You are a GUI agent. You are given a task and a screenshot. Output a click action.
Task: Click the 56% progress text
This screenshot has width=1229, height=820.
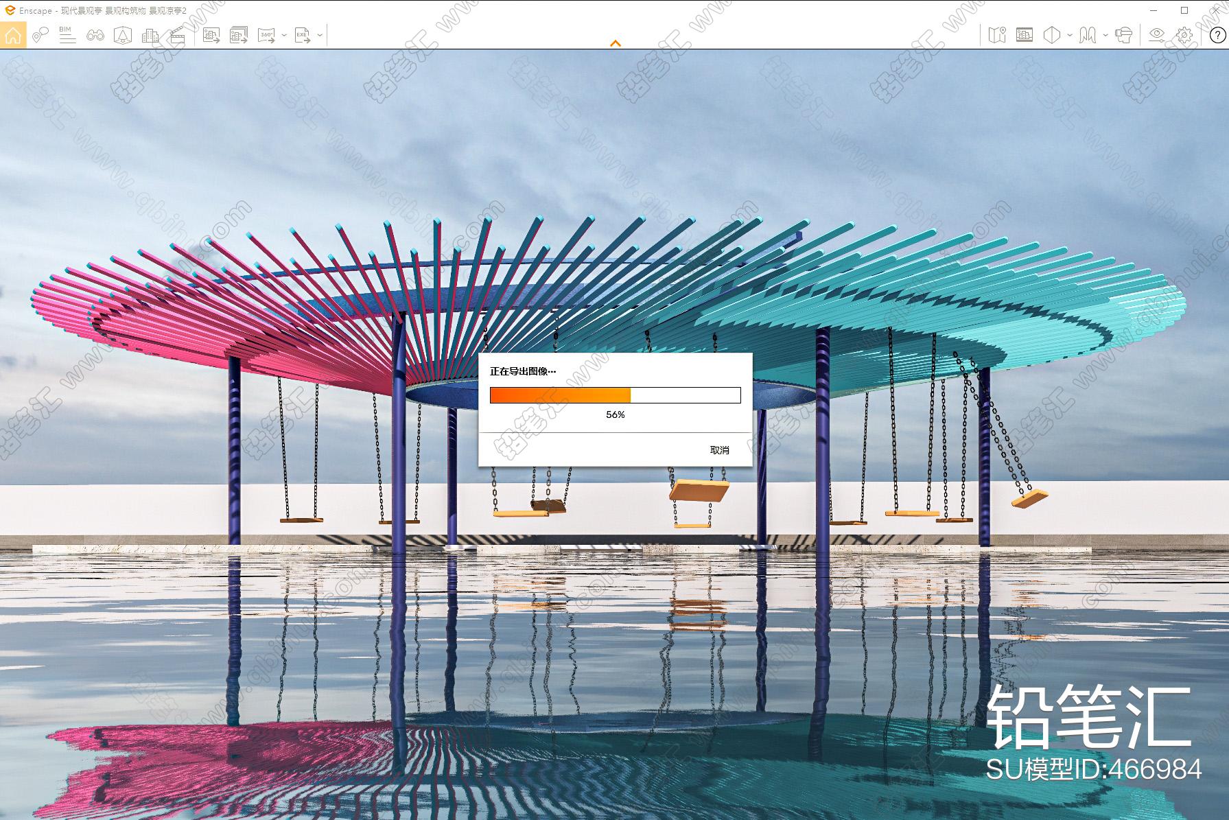[x=616, y=415]
